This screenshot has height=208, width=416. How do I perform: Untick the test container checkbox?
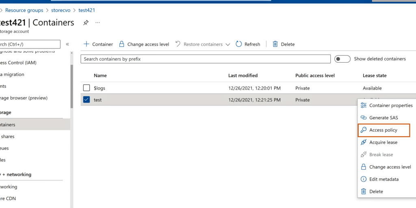point(87,100)
